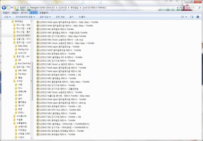The width and height of the screenshot is (203, 141).
Task: Click the 새 폴더 button
Action: pos(82,17)
